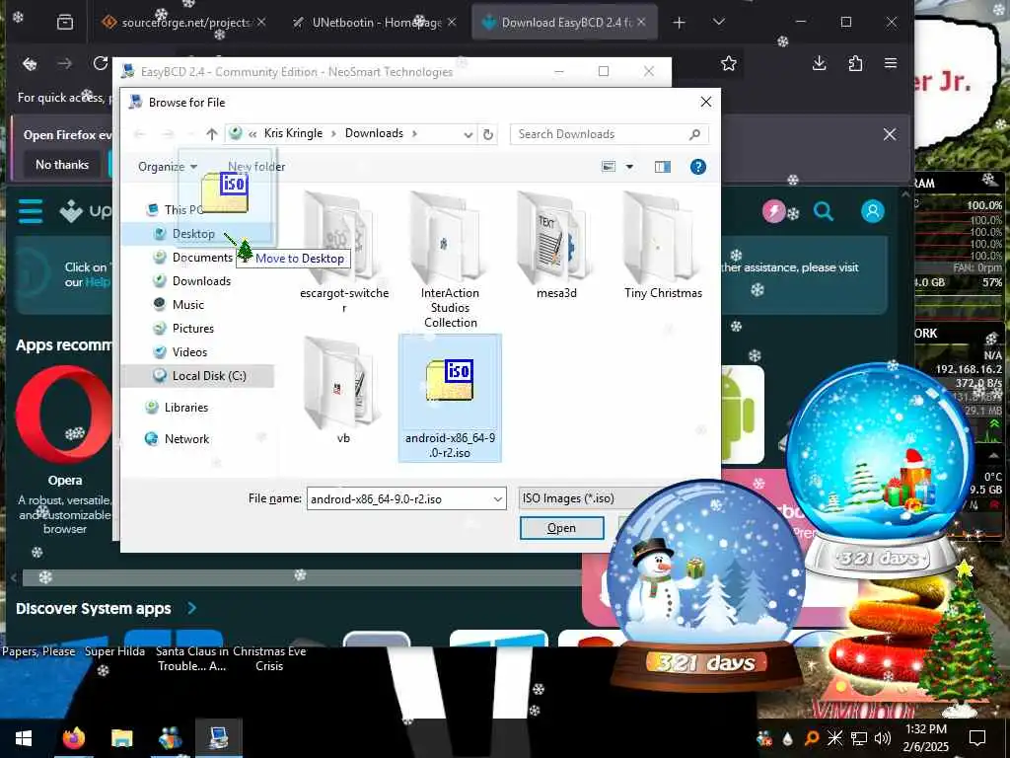
Task: Choose Desktop in navigation pane
Action: point(193,234)
